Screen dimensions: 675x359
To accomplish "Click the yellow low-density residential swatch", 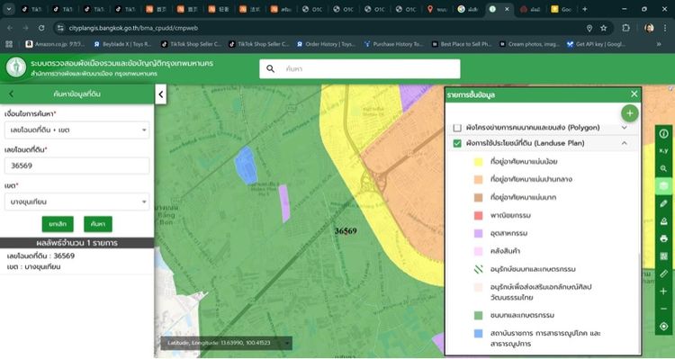I will pos(478,162).
